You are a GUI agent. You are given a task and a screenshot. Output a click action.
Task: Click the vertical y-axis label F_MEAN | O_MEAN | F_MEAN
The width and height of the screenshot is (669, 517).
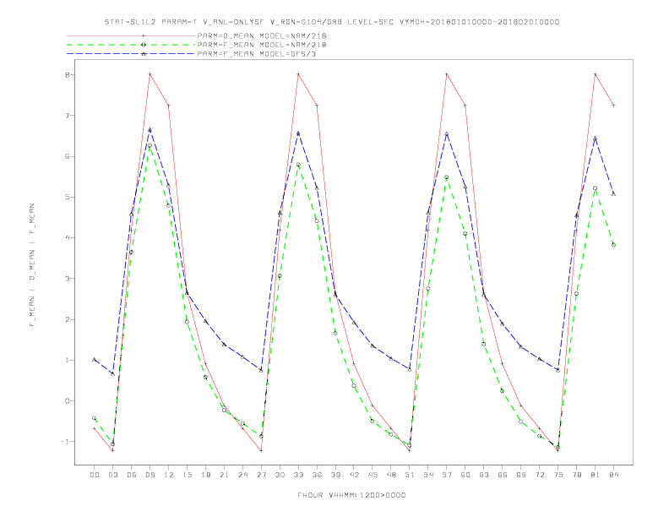click(32, 265)
